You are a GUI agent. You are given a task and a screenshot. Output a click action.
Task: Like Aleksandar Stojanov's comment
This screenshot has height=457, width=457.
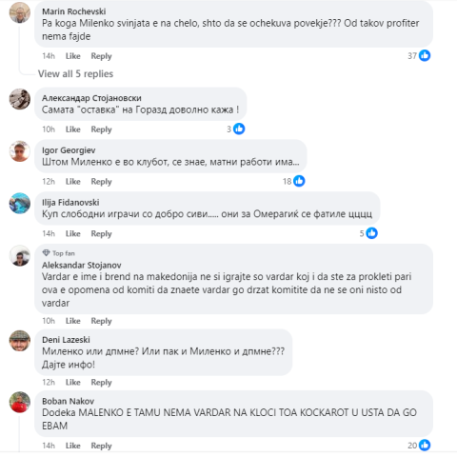pyautogui.click(x=72, y=321)
